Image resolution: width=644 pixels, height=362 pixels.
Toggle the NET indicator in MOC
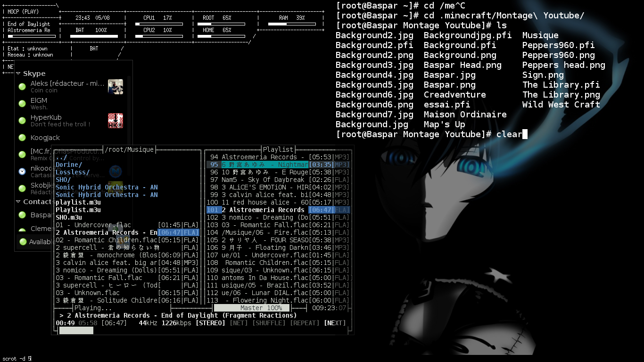click(x=239, y=323)
